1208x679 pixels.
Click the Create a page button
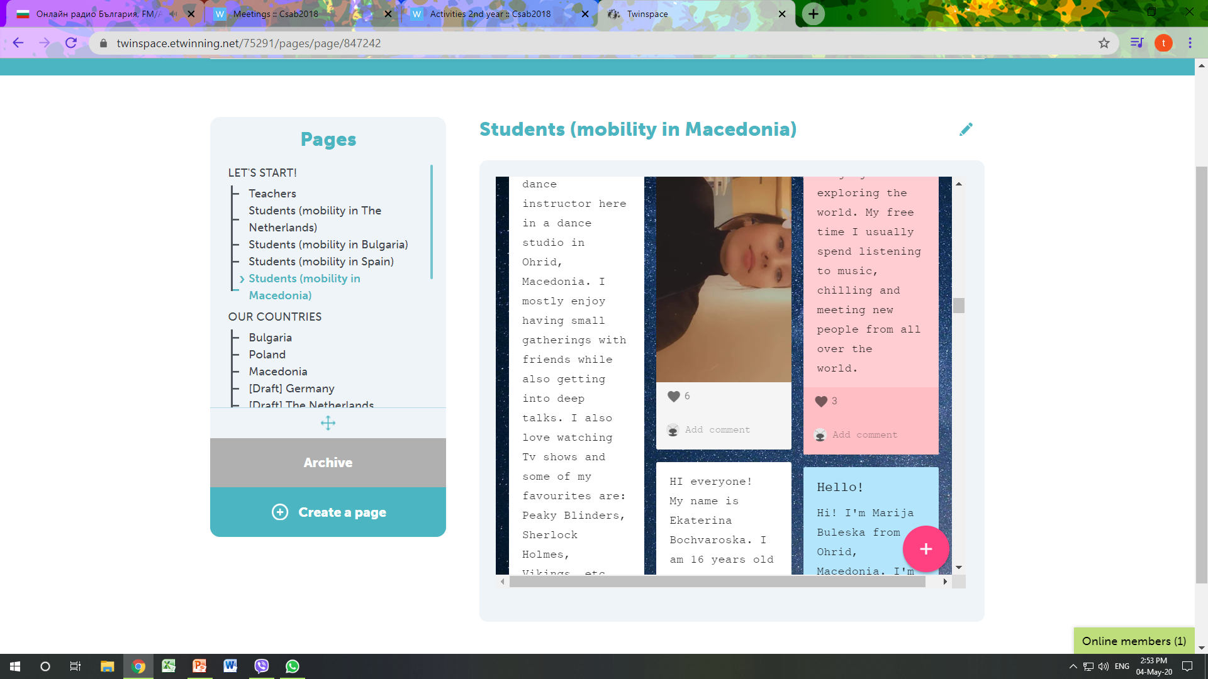pyautogui.click(x=328, y=512)
